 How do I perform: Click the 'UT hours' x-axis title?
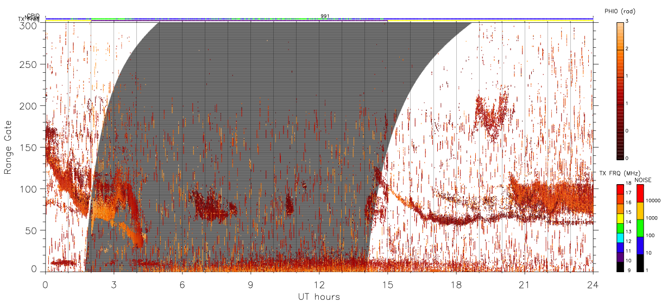tap(319, 297)
